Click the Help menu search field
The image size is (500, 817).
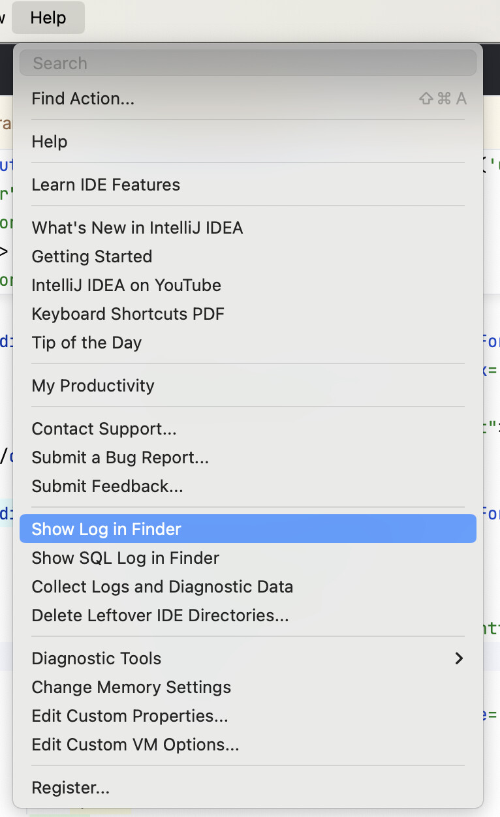248,63
